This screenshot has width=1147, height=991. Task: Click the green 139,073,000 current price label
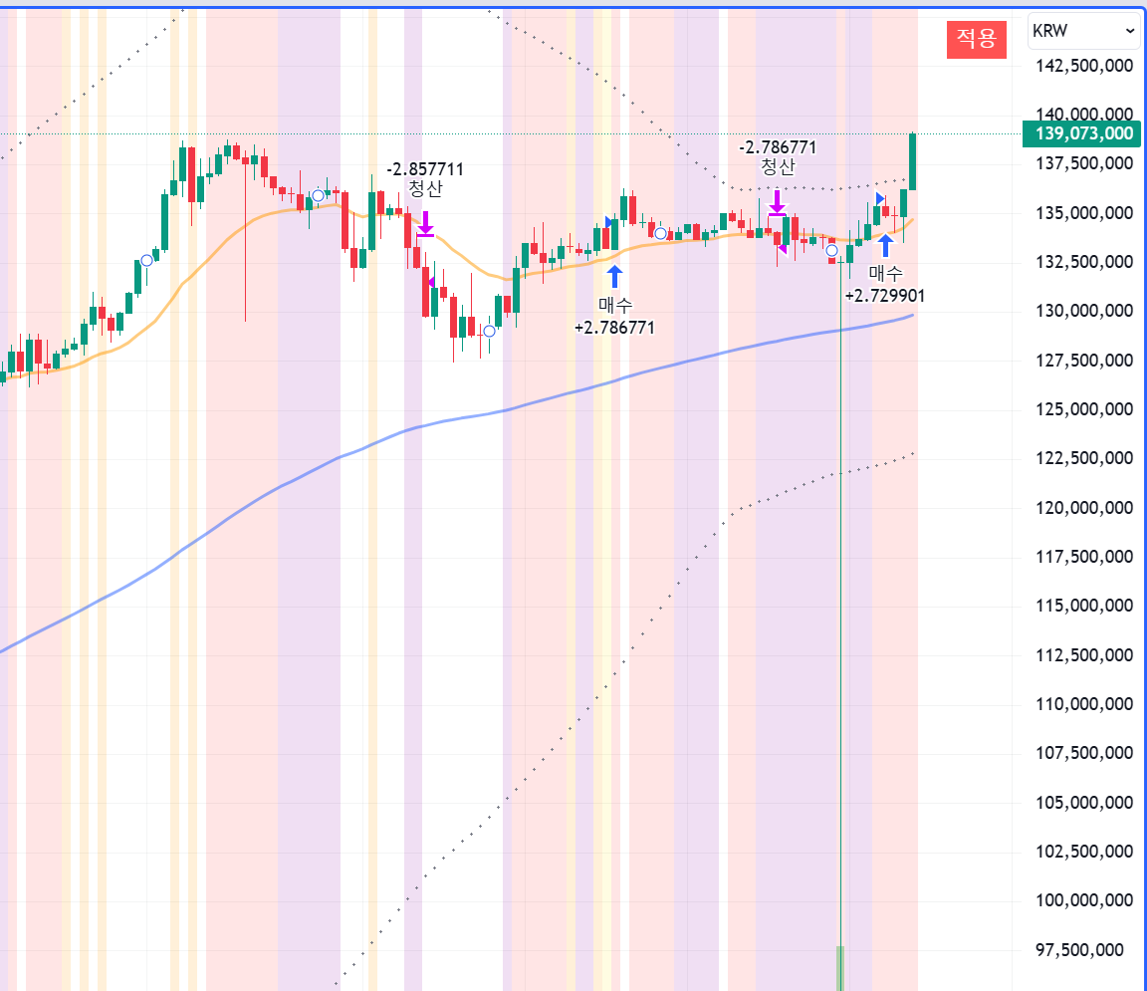pyautogui.click(x=1077, y=133)
